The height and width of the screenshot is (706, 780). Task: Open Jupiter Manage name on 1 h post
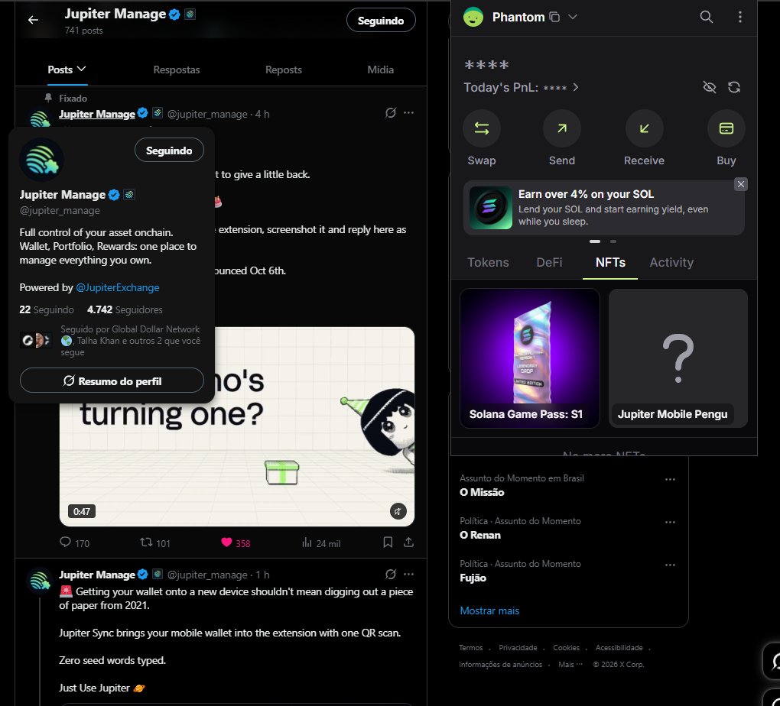(97, 575)
